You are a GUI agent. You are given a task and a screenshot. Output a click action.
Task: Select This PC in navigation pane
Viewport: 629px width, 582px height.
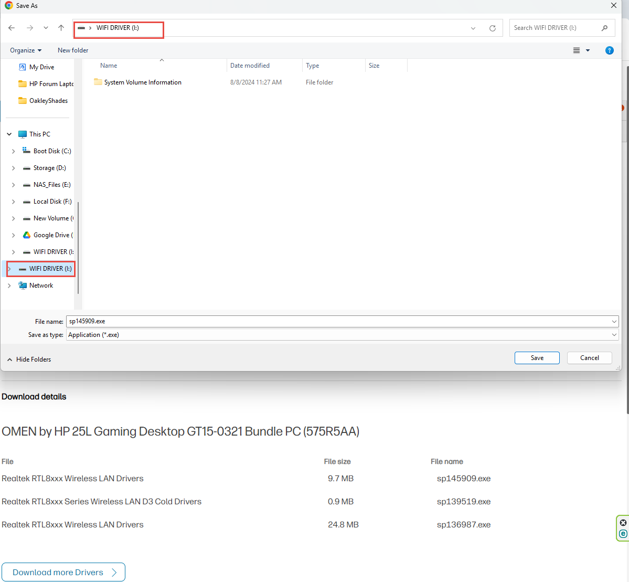tap(35, 134)
